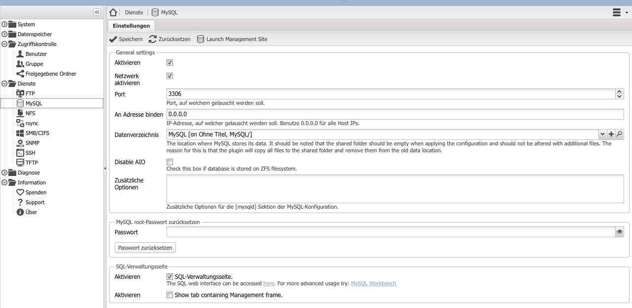Expand the Diagnose tree node
Image resolution: width=632 pixels, height=308 pixels.
tap(5, 173)
